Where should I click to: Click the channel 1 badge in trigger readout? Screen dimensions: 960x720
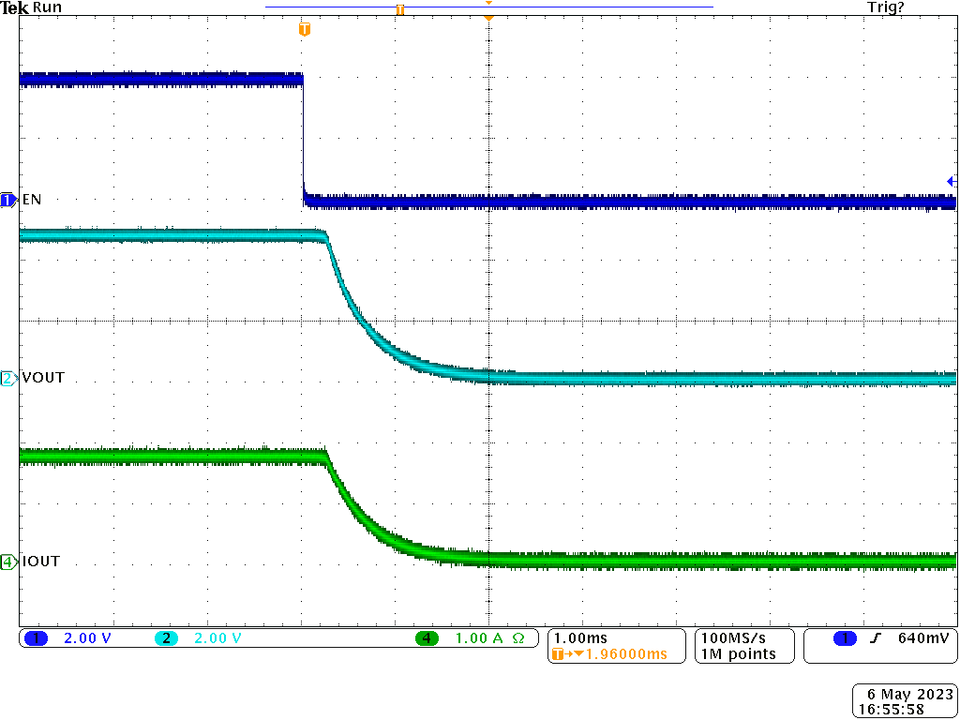click(843, 637)
